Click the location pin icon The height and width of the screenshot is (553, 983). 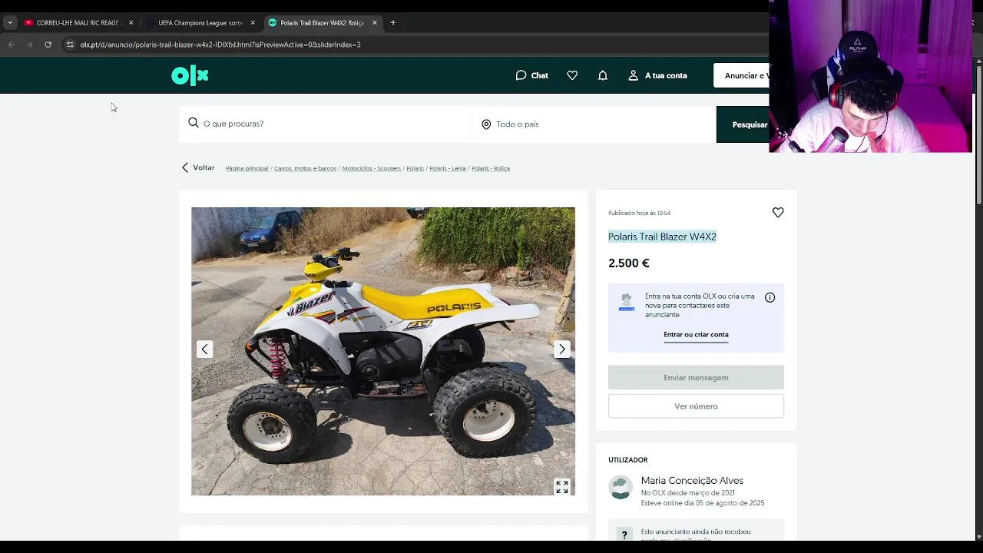click(x=486, y=124)
